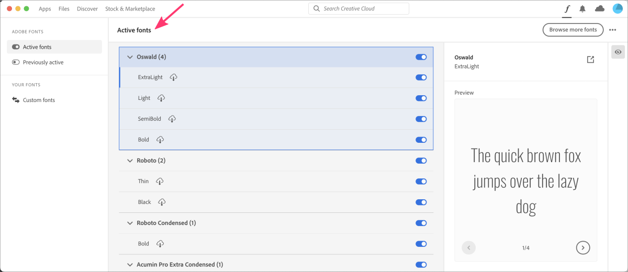Screen dimensions: 628x272
Task: Click the fonts 'f' icon in top bar
Action: click(567, 9)
